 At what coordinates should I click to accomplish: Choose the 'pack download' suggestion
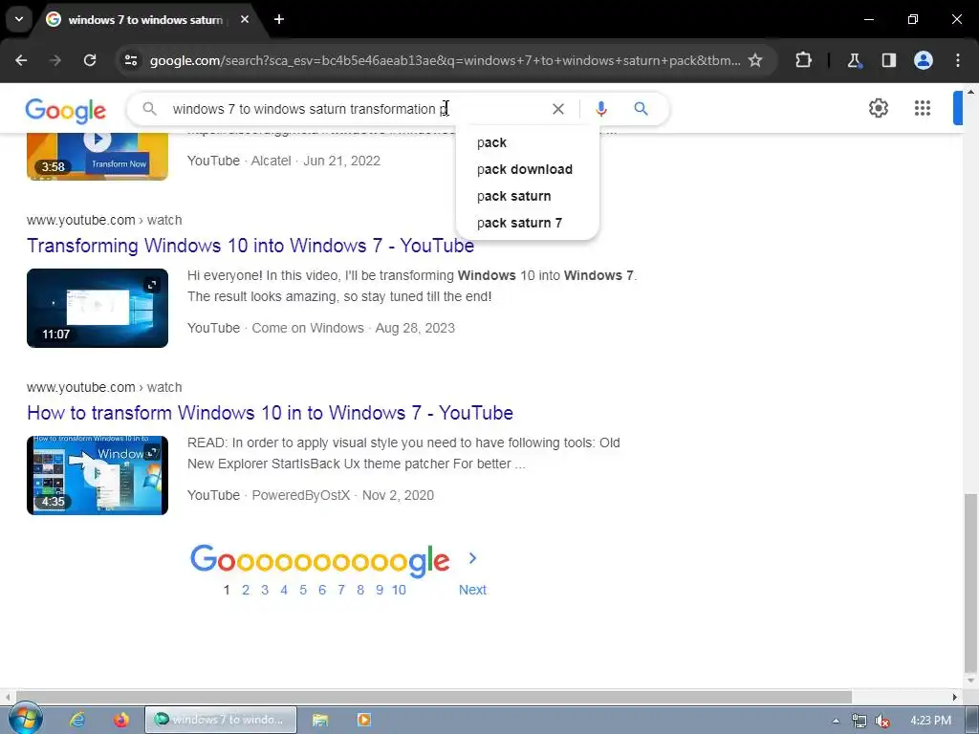(528, 170)
